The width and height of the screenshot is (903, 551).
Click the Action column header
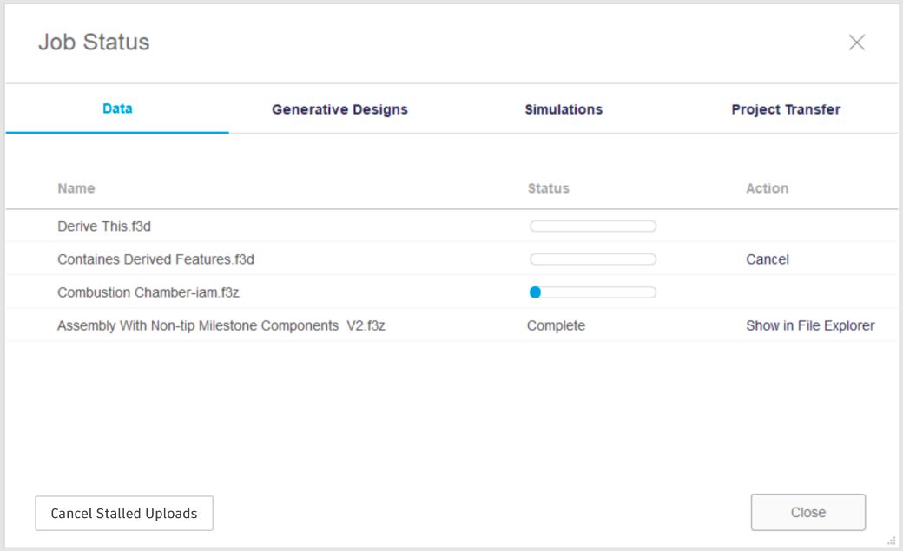[x=767, y=188]
